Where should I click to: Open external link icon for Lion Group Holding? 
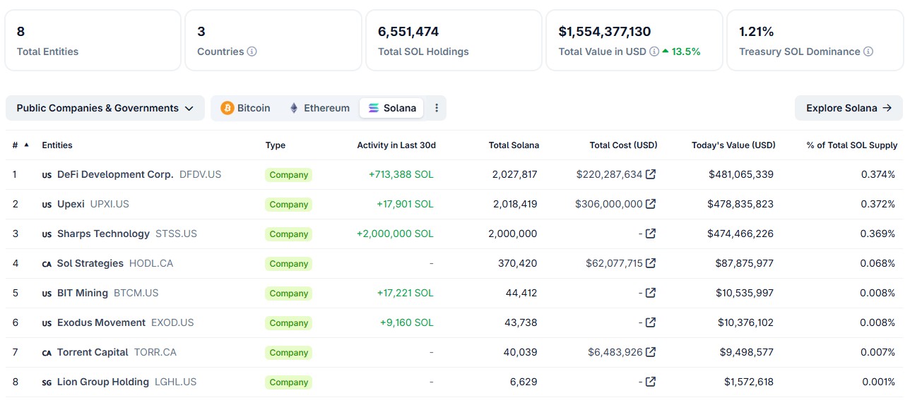tap(651, 382)
